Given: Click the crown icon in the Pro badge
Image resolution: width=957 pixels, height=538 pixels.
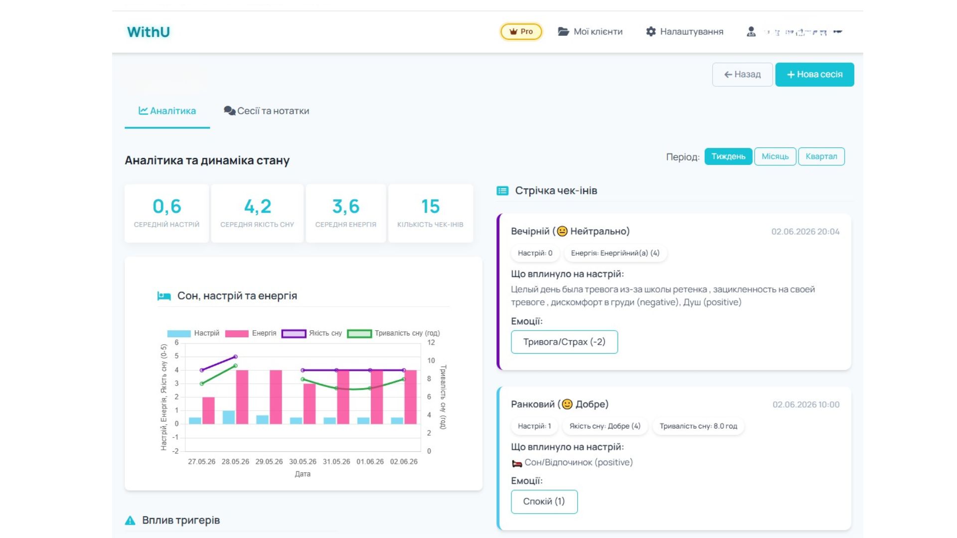Looking at the screenshot, I should click(513, 31).
